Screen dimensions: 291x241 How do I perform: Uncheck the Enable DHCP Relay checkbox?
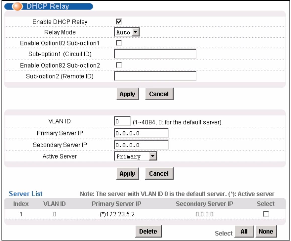tap(119, 22)
